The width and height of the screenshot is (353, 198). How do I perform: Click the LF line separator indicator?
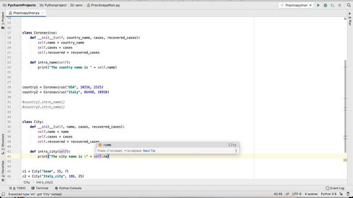pos(287,194)
